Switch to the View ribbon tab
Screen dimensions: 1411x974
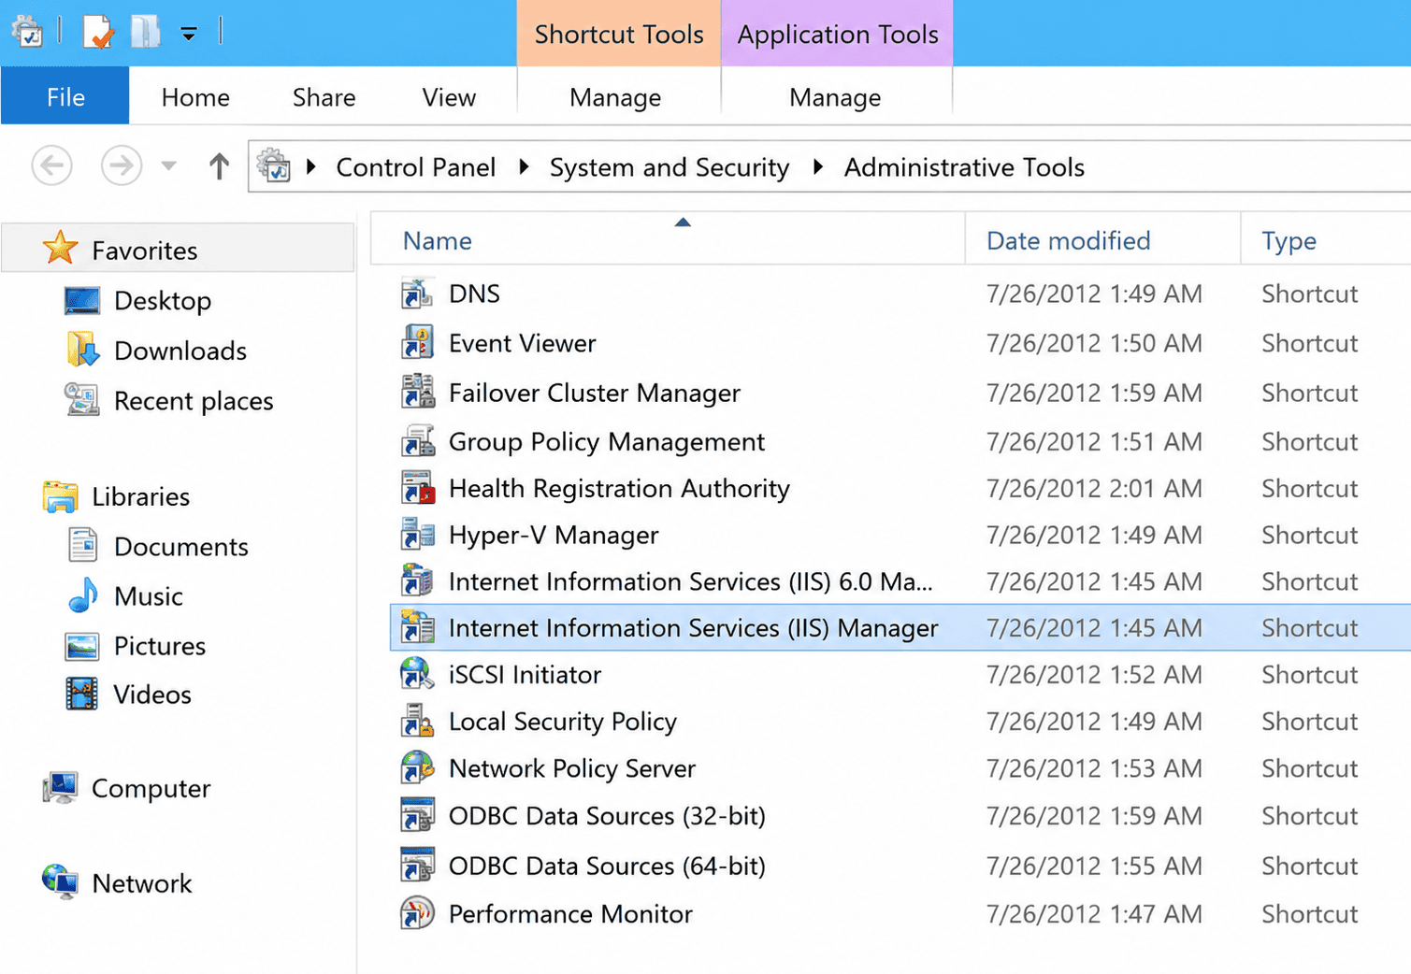(449, 97)
